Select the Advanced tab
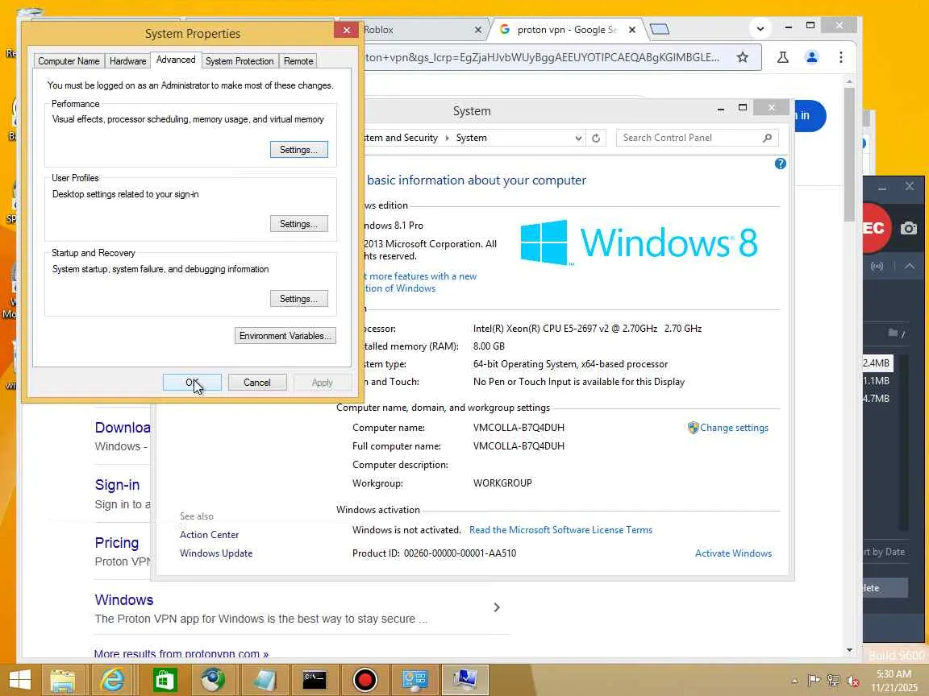 coord(175,60)
